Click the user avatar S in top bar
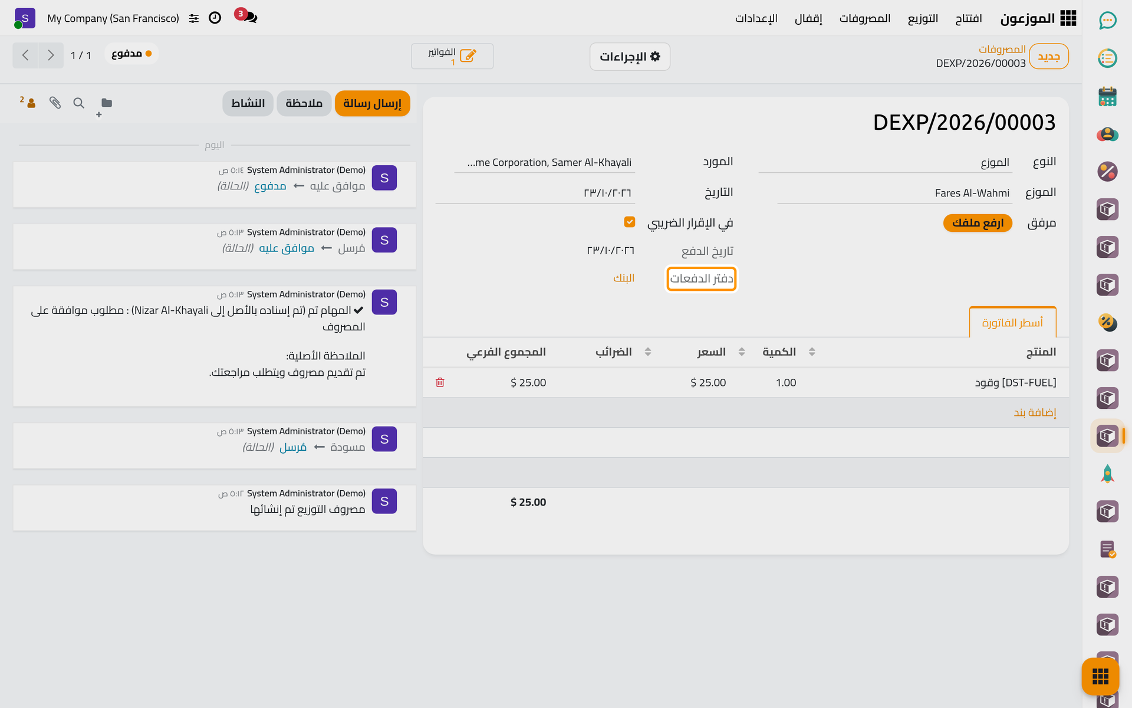Screen dimensions: 1132x708 coord(24,18)
